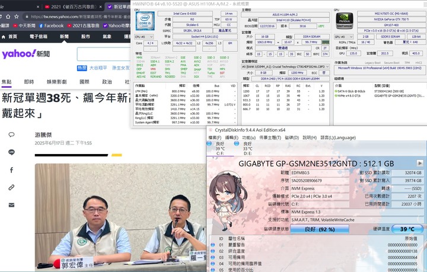
Task: Click status dot for 01 嚴重警告 row
Action: [x=213, y=245]
